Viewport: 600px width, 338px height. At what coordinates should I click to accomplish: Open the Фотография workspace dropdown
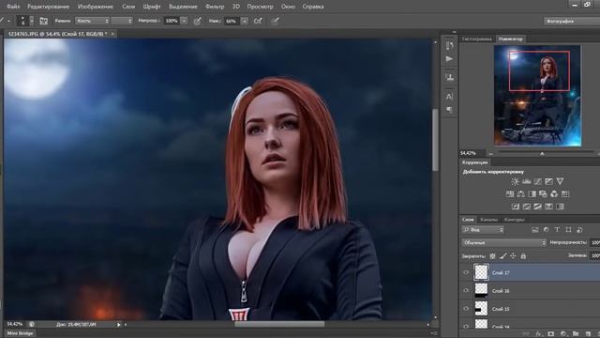point(572,21)
